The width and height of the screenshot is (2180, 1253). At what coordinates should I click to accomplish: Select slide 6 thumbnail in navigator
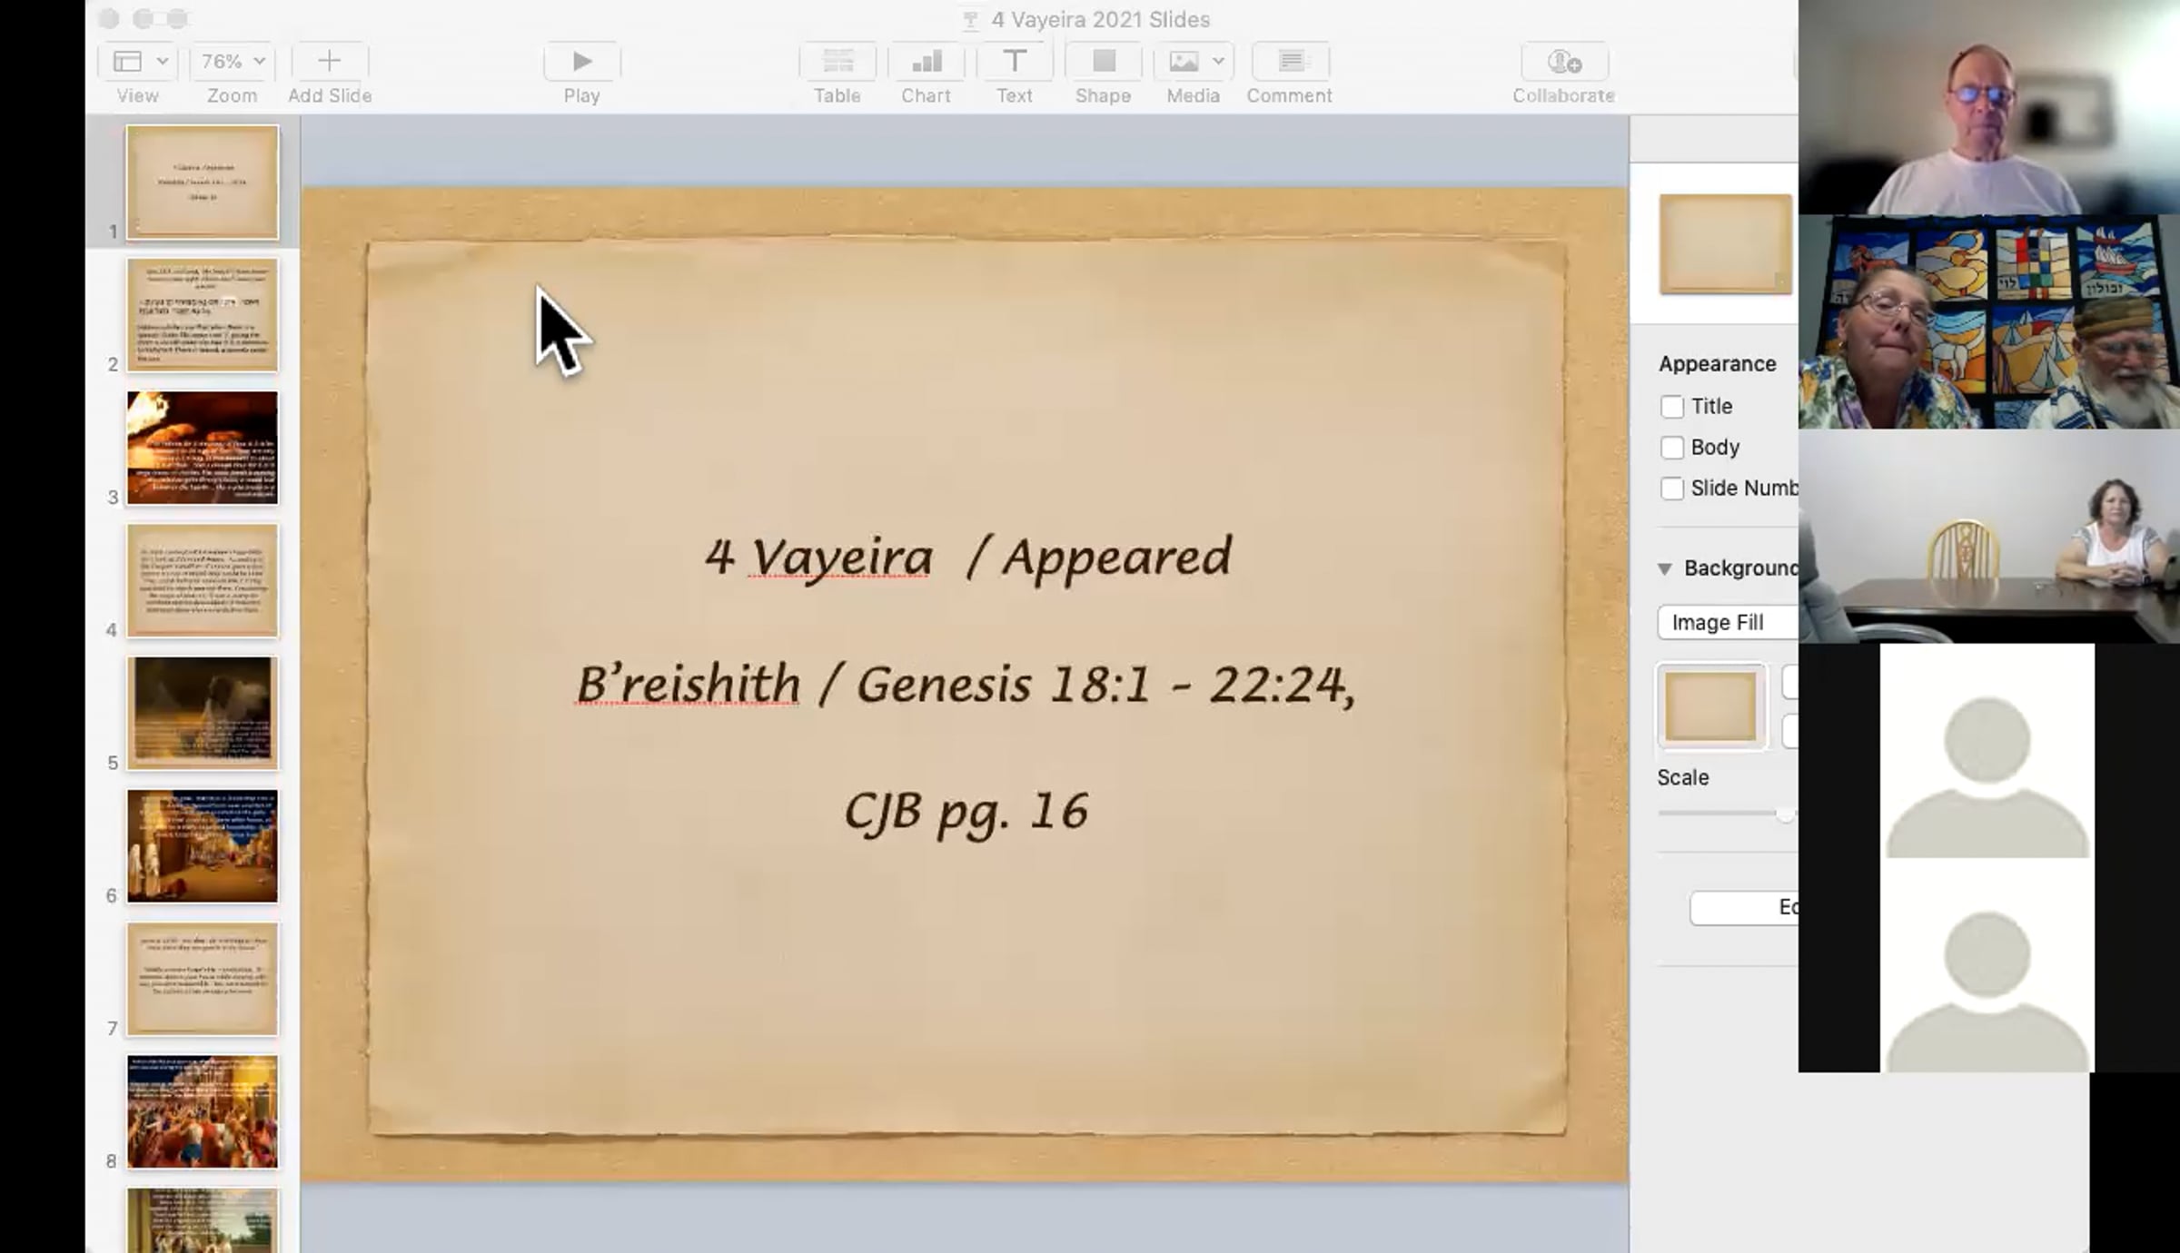coord(202,846)
